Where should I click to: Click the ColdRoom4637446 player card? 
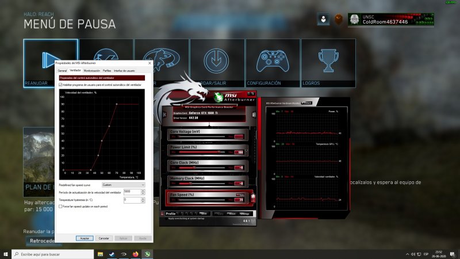click(391, 20)
